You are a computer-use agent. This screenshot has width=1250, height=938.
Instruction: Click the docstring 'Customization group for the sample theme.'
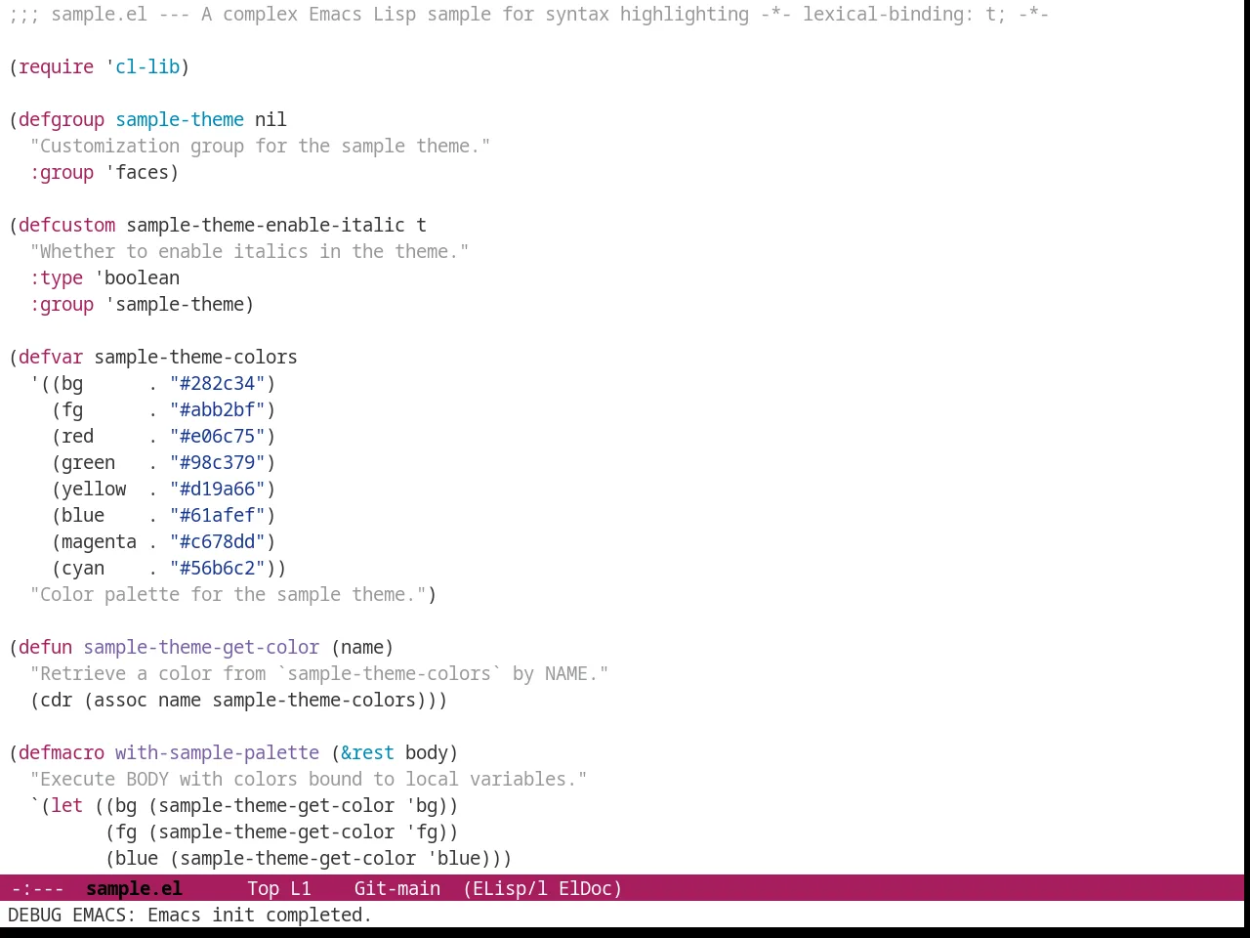[260, 146]
